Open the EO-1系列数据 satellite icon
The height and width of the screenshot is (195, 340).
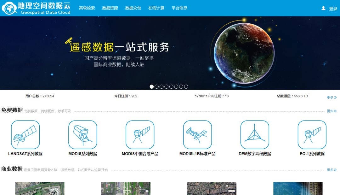[312, 135]
